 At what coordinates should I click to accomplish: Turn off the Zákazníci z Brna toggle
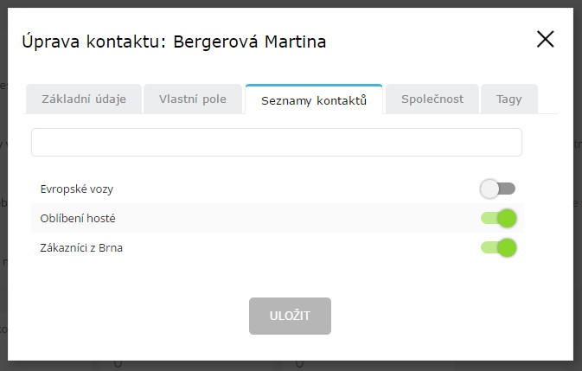(498, 247)
